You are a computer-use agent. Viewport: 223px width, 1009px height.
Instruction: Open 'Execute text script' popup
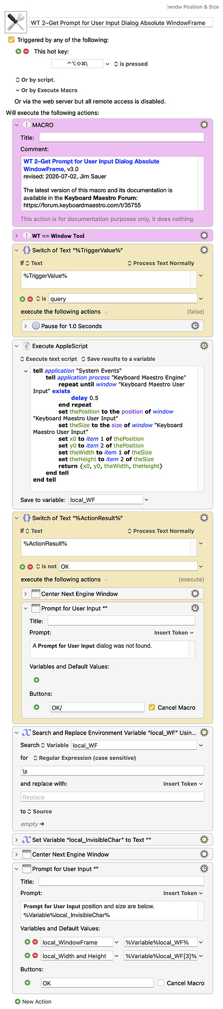tap(48, 359)
